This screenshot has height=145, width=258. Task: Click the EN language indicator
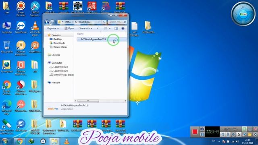click(214, 141)
